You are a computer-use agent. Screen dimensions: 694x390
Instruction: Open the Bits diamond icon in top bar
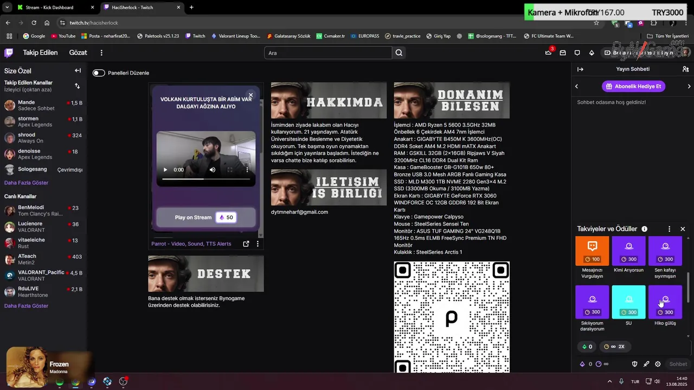592,53
